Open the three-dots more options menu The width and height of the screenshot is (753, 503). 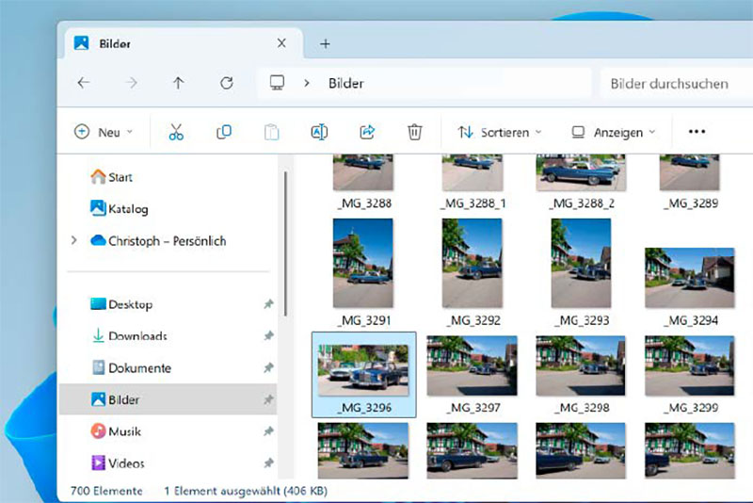(x=697, y=132)
